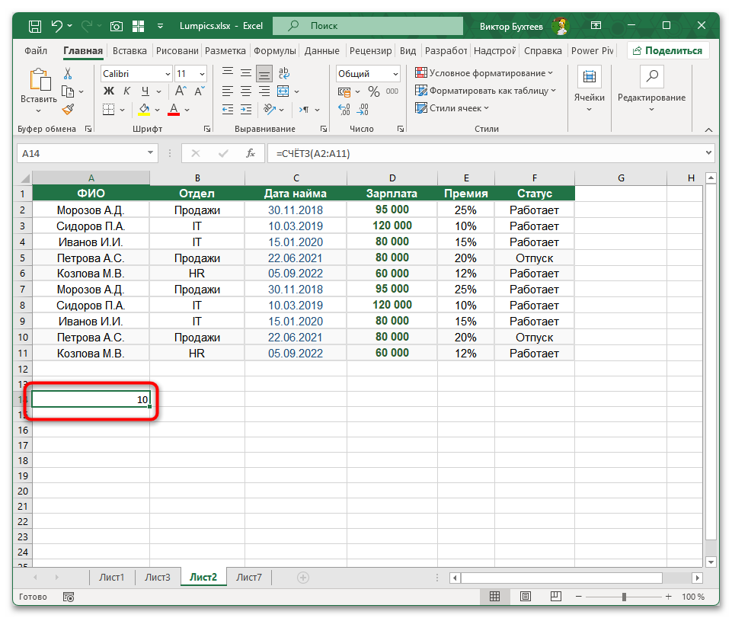
Task: Switch to Page Break Preview icon
Action: pyautogui.click(x=555, y=597)
